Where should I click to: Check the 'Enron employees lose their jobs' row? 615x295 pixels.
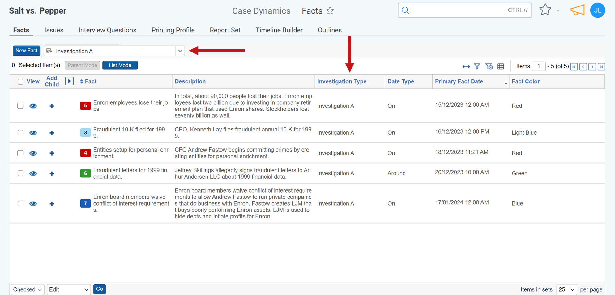[x=20, y=106]
